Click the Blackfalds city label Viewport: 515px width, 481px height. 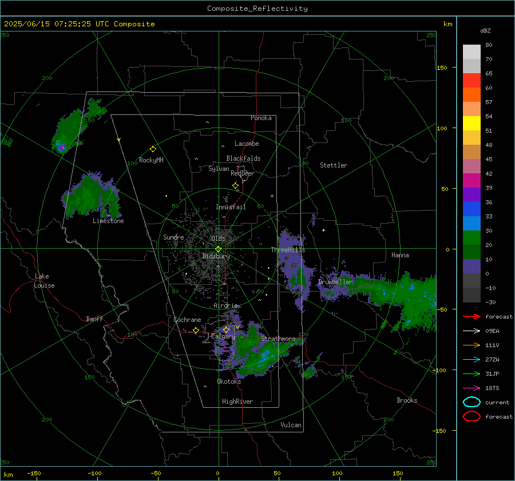coord(243,158)
